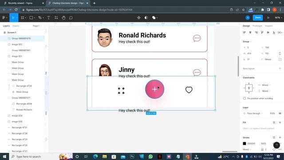284x160 pixels.
Task: Click Align left icon
Action: click(245, 32)
